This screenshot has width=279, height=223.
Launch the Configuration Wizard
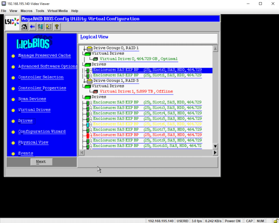(42, 132)
